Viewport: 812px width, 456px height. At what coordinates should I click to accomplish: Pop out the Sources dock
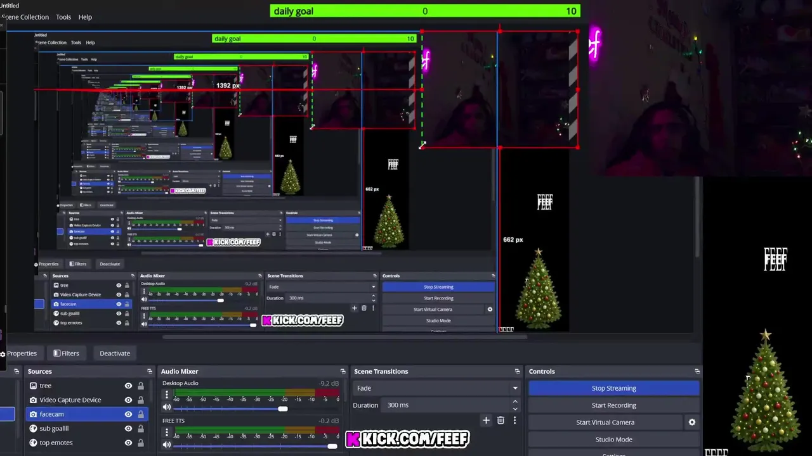tap(150, 371)
